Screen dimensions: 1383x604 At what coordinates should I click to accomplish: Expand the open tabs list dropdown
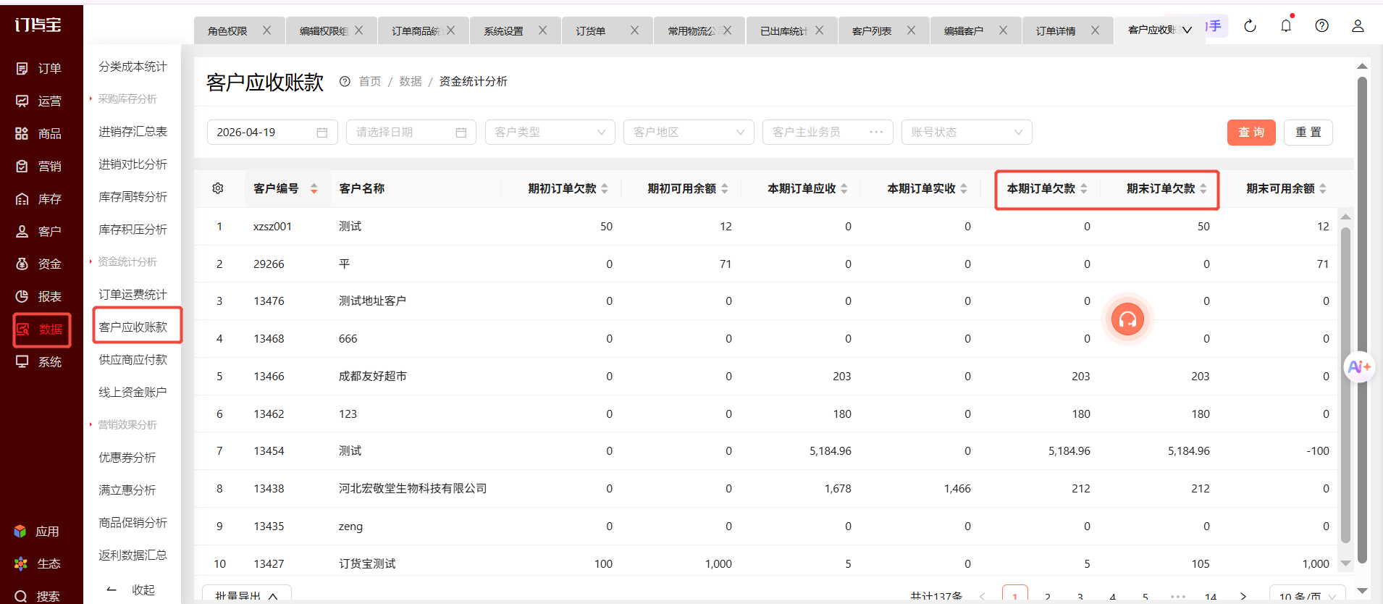pos(1187,30)
